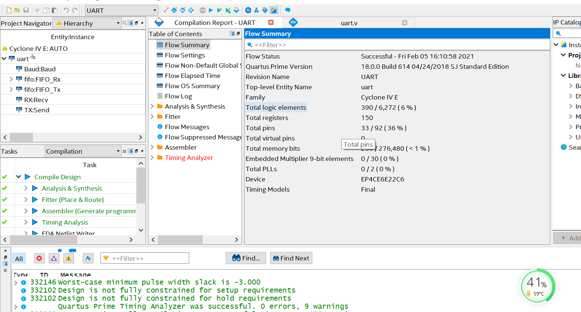Expand the fifo:FIFO_Tx instance

coord(11,89)
